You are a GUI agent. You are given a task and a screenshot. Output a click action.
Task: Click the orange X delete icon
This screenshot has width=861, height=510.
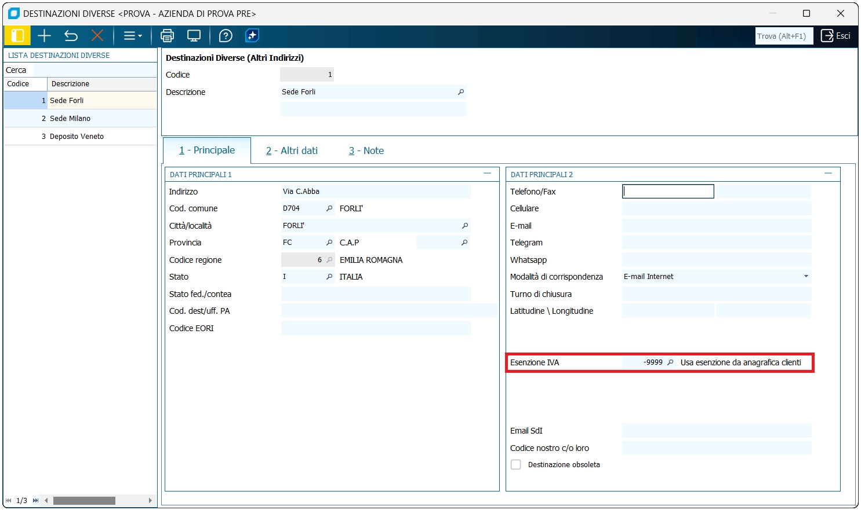point(97,36)
